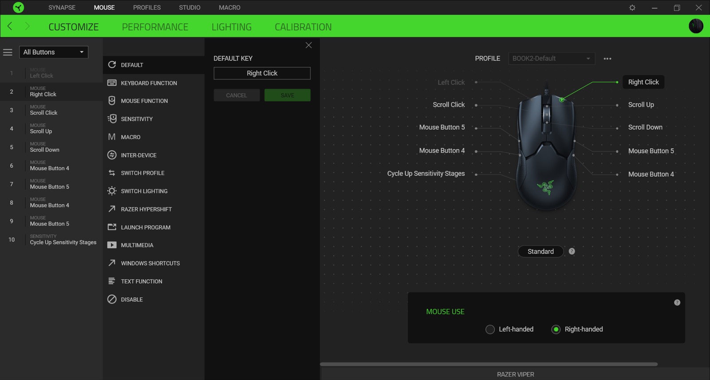The height and width of the screenshot is (380, 710).
Task: Switch to the Performance tab
Action: [155, 27]
